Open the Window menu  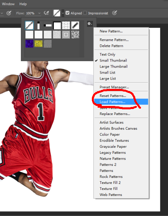8,4
